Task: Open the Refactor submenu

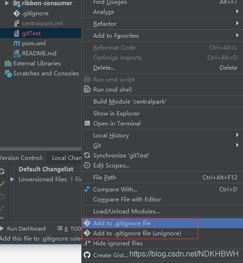Action: pos(162,24)
